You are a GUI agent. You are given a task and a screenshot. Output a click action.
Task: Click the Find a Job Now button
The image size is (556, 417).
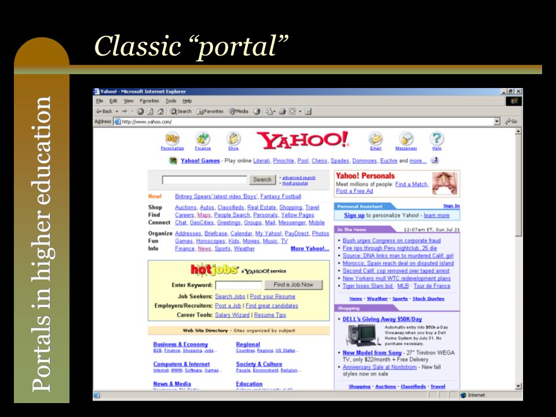[293, 285]
